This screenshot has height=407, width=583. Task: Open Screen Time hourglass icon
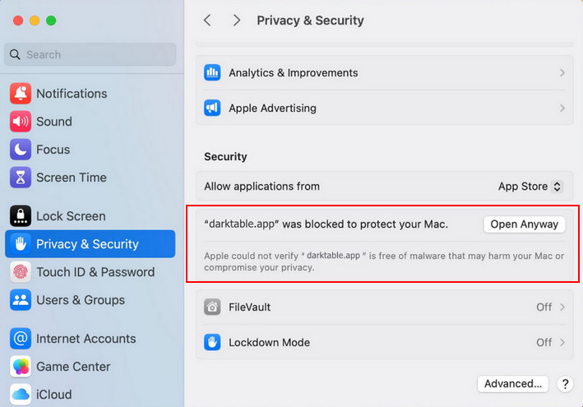click(x=21, y=178)
